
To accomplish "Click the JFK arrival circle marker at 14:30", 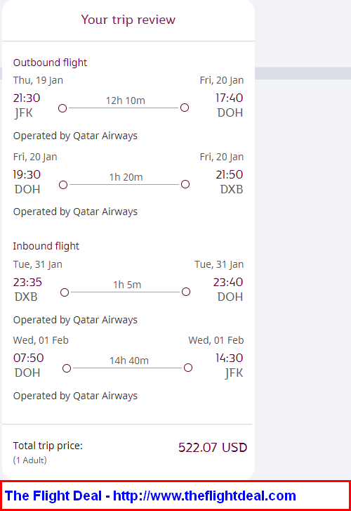I will 188,368.
